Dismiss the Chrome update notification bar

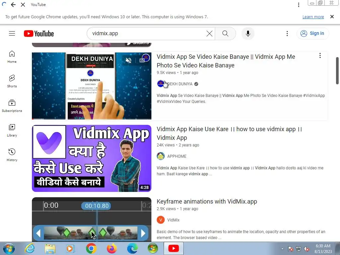(332, 17)
